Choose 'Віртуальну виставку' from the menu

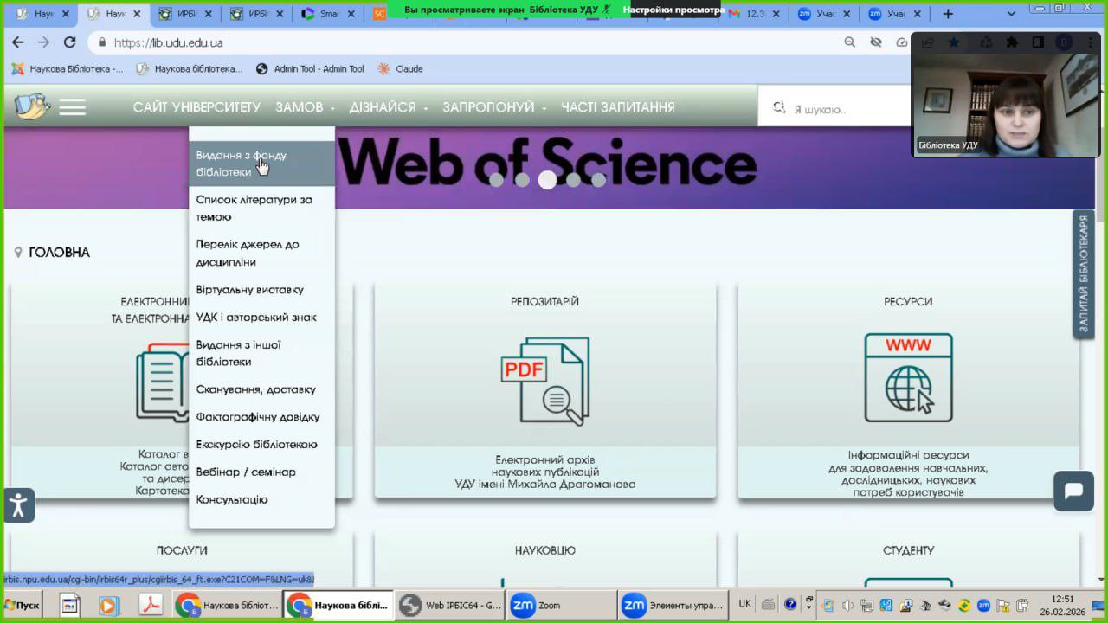249,290
